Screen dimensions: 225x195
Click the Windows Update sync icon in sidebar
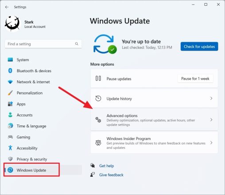tap(10, 170)
